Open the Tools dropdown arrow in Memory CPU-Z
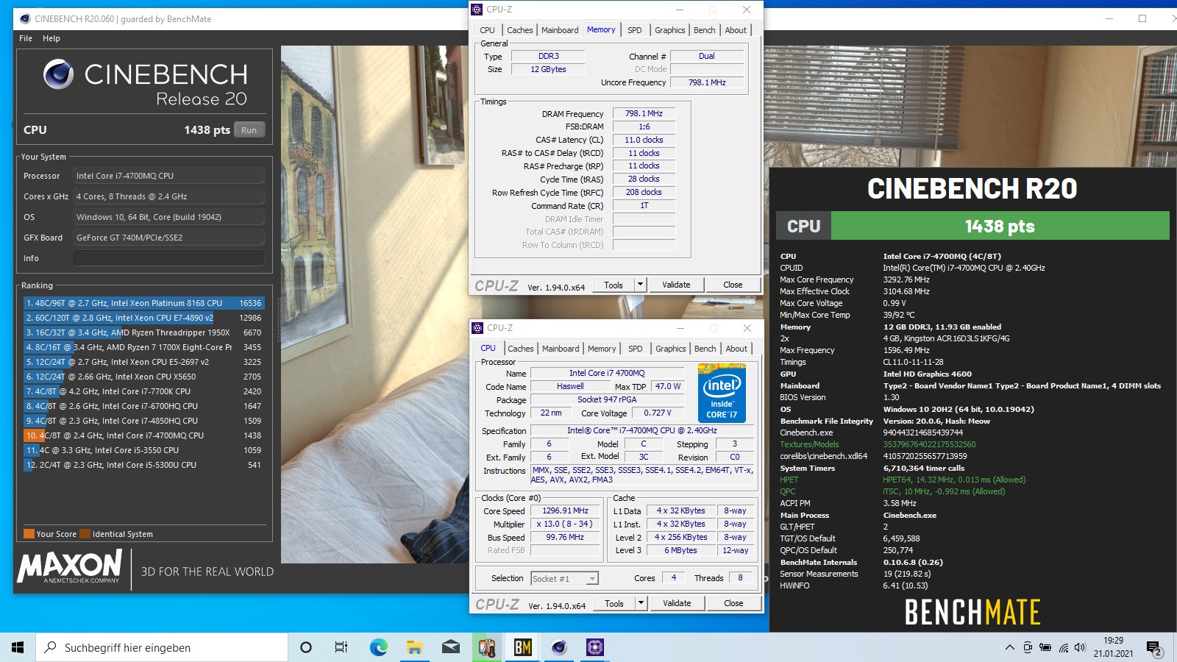1177x662 pixels. [x=640, y=285]
